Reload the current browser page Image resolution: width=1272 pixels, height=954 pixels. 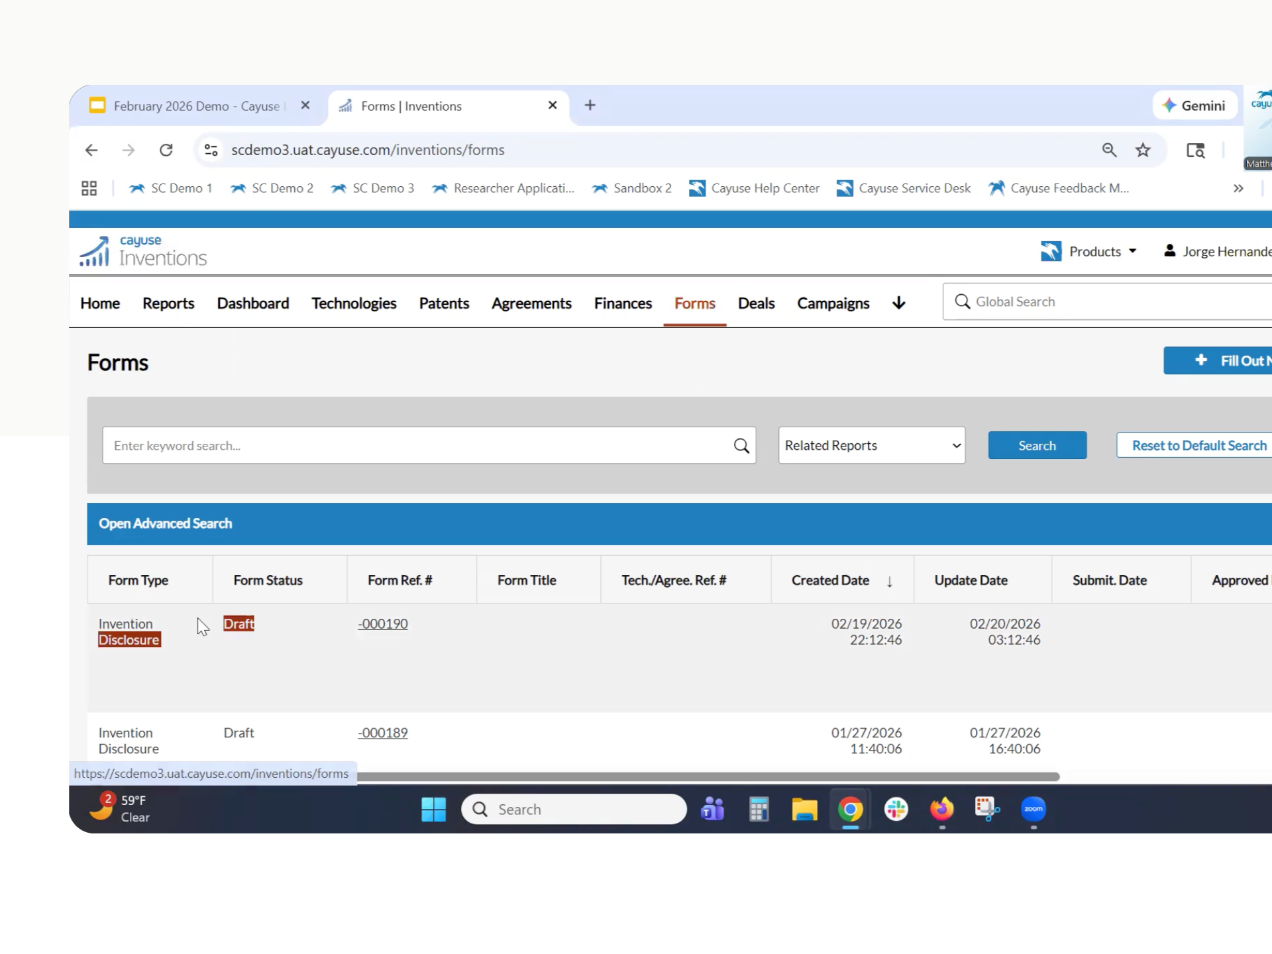(x=166, y=150)
